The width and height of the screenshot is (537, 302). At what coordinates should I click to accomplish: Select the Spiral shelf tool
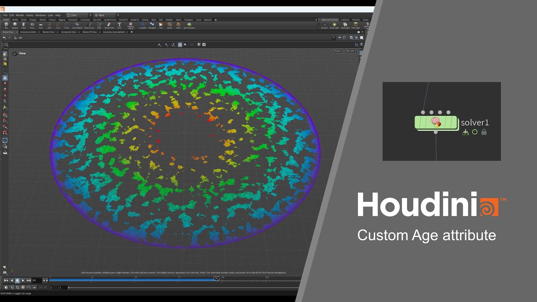coord(169,26)
